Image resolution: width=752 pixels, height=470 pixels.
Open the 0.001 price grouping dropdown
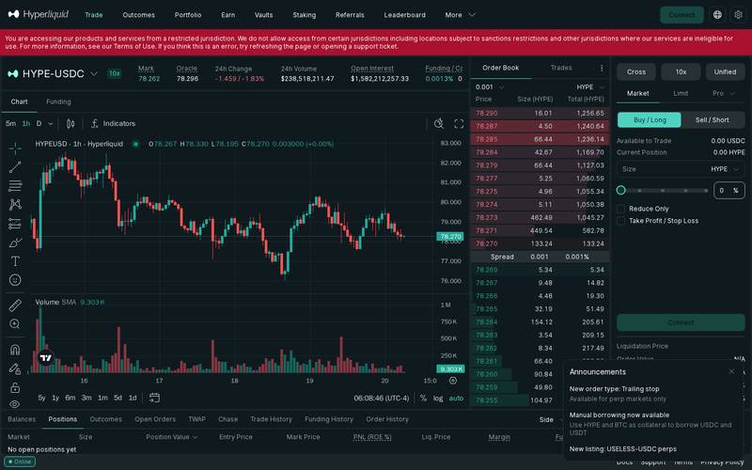[490, 86]
